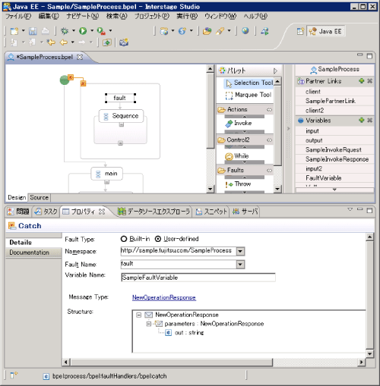Collapse the parameters tree node
Viewport: 380px width, 386px height.
pyautogui.click(x=149, y=324)
